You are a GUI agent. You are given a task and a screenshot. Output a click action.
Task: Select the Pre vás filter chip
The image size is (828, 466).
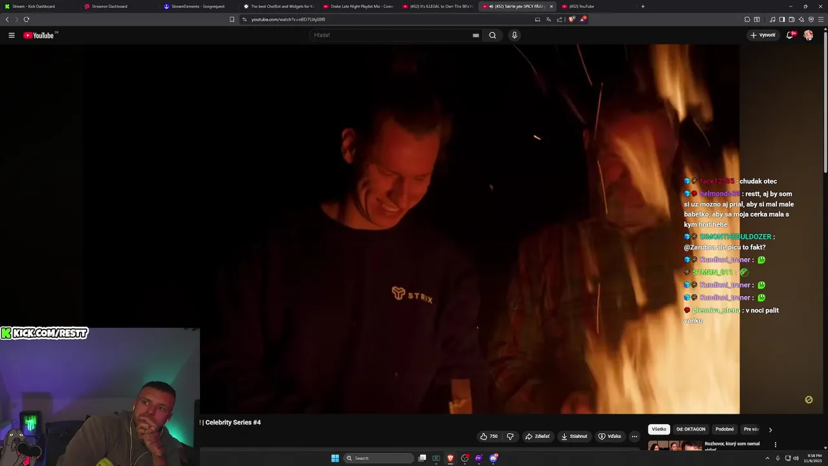click(x=751, y=429)
